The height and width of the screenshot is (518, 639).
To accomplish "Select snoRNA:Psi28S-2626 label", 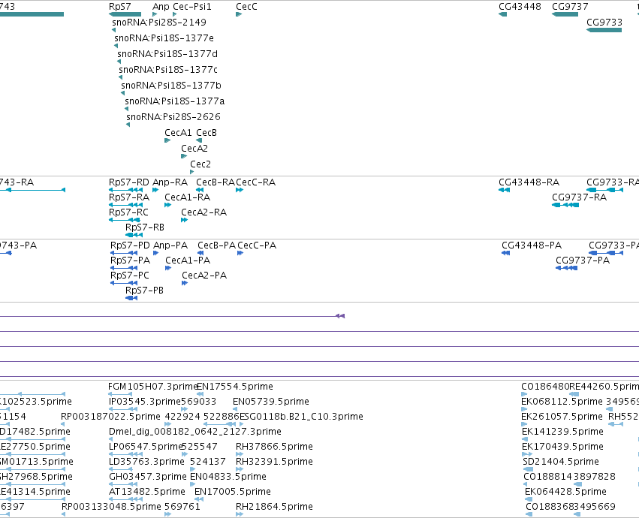I will (173, 117).
